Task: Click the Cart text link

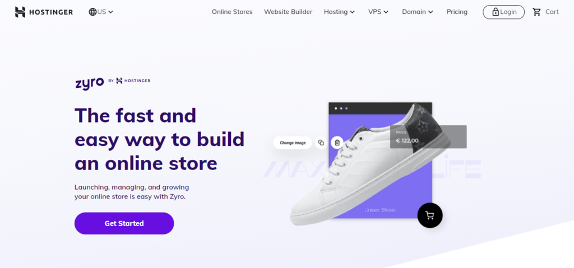Action: pos(552,12)
